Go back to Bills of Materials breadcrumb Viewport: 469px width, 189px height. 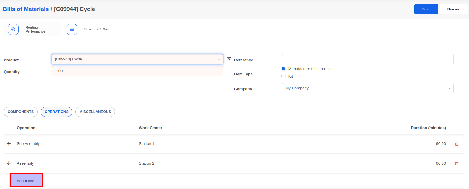pos(26,9)
